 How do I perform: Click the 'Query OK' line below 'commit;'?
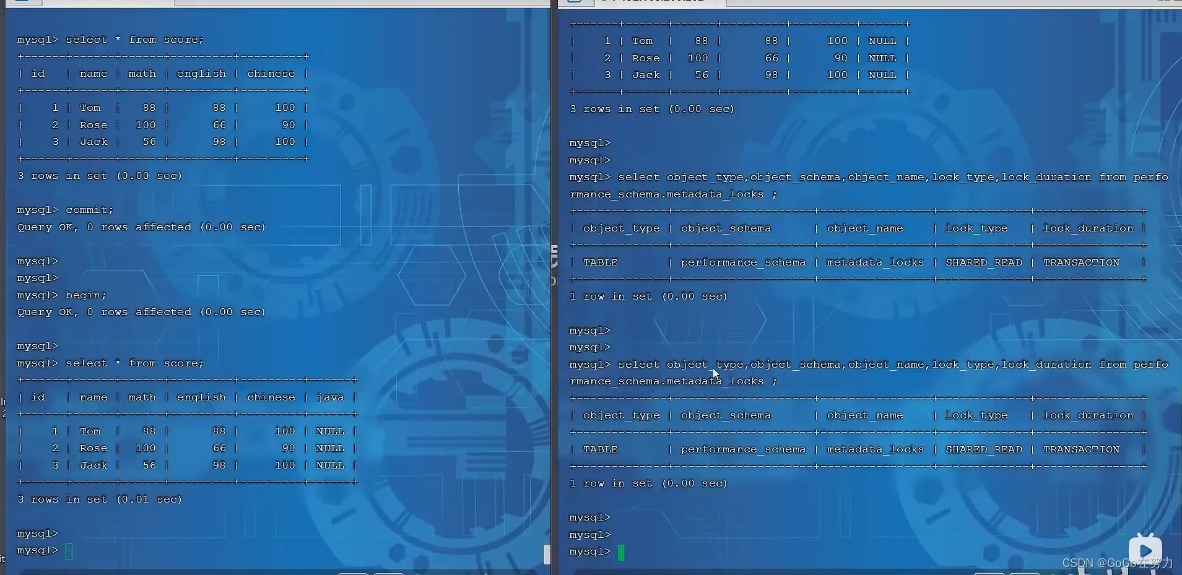tap(141, 227)
